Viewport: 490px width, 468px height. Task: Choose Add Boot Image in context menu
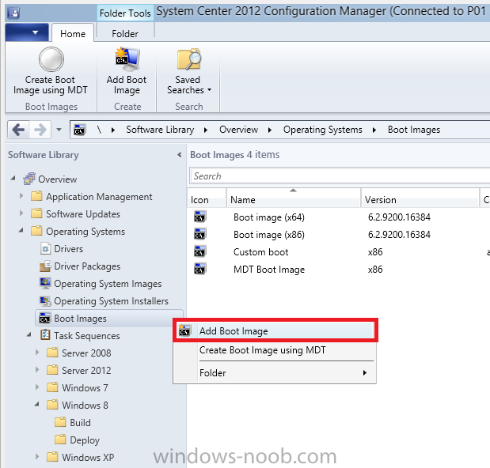click(275, 330)
